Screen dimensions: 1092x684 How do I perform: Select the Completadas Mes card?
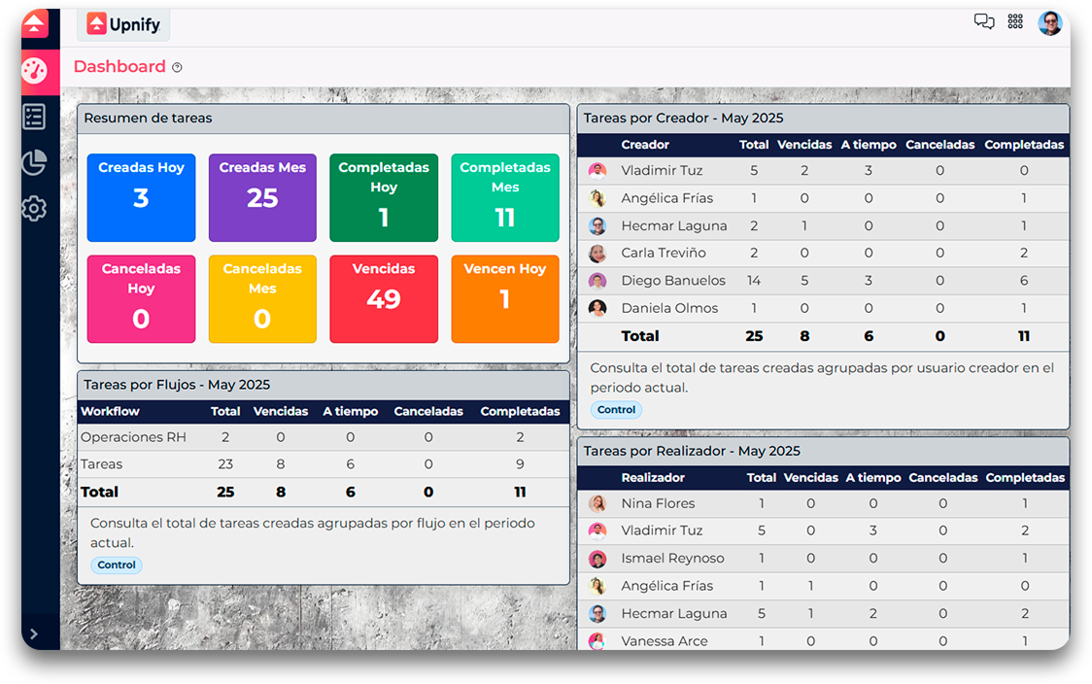(x=504, y=197)
